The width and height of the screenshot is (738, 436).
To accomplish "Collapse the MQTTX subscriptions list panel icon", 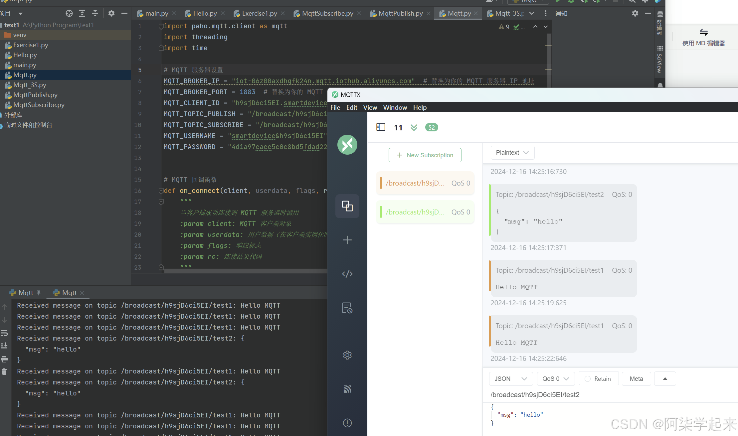I will 381,127.
